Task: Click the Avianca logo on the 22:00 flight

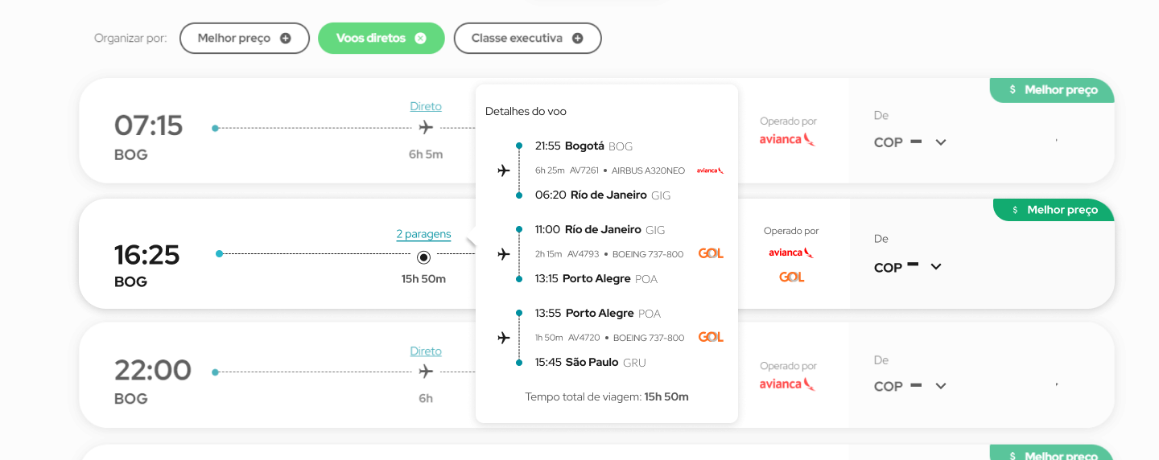Action: tap(787, 384)
